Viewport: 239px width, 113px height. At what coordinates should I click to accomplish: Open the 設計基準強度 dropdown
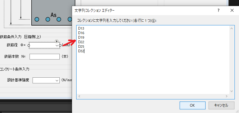click(x=57, y=80)
